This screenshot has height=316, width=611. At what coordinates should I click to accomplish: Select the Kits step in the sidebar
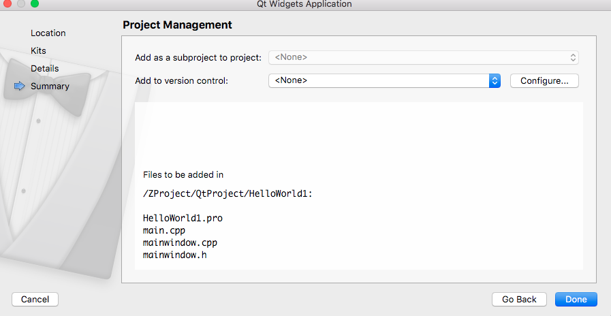point(38,50)
